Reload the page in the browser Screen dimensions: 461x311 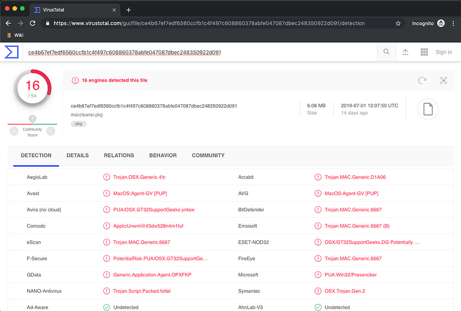pyautogui.click(x=32, y=23)
